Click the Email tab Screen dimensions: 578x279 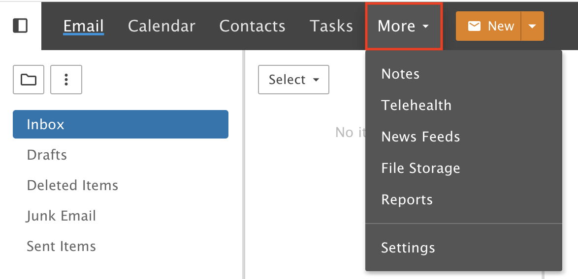(x=83, y=26)
